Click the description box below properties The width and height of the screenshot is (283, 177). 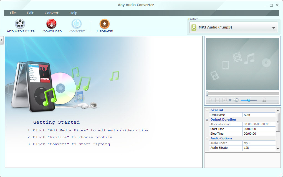(x=242, y=160)
